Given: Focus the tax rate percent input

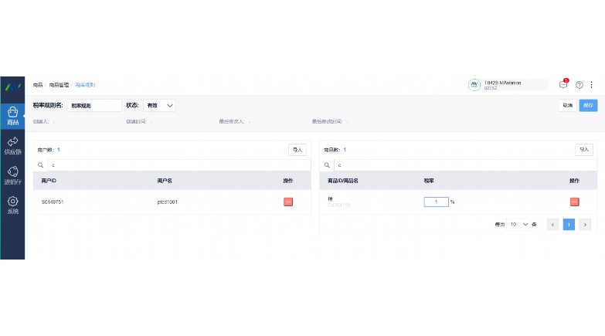Looking at the screenshot, I should 436,202.
